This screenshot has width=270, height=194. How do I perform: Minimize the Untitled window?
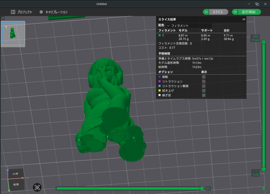(x=249, y=4)
